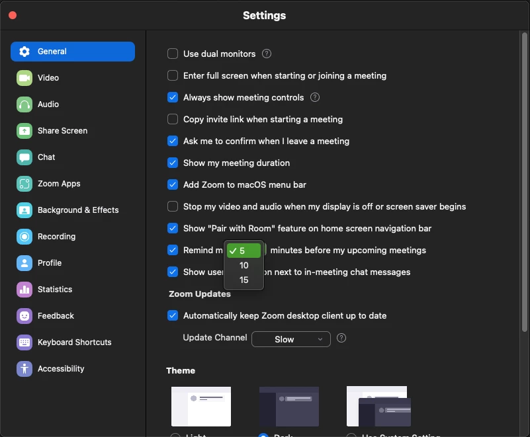The image size is (530, 437).
Task: Select the Profile person icon
Action: [24, 263]
